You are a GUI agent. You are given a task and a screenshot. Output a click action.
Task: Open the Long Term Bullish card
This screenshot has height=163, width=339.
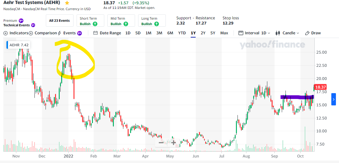click(152, 21)
